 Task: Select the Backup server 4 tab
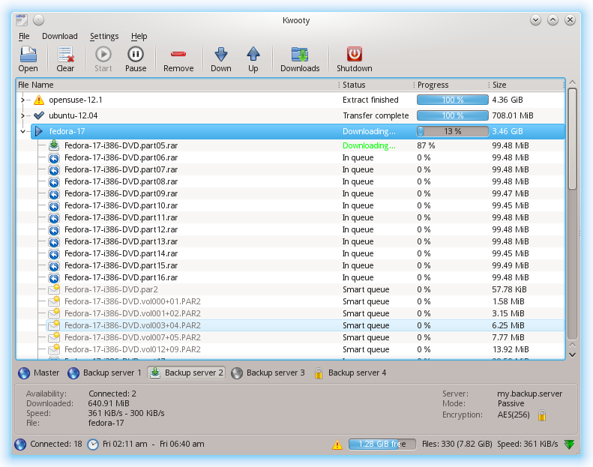350,373
